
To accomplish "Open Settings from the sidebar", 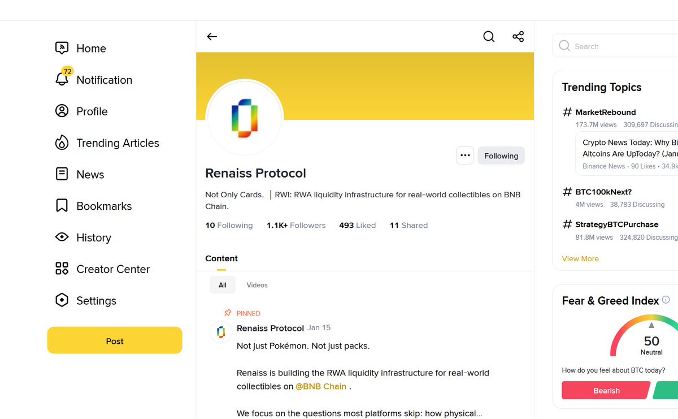I will pos(96,301).
